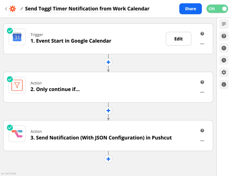Click the Share button
Image resolution: width=231 pixels, height=176 pixels.
(190, 9)
